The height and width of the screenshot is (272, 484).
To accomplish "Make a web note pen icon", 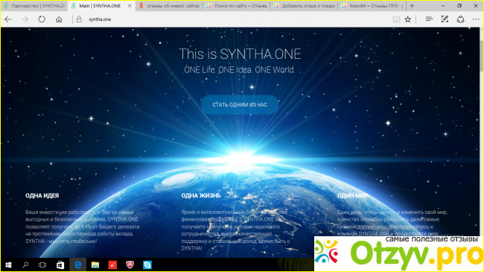I will [x=445, y=19].
